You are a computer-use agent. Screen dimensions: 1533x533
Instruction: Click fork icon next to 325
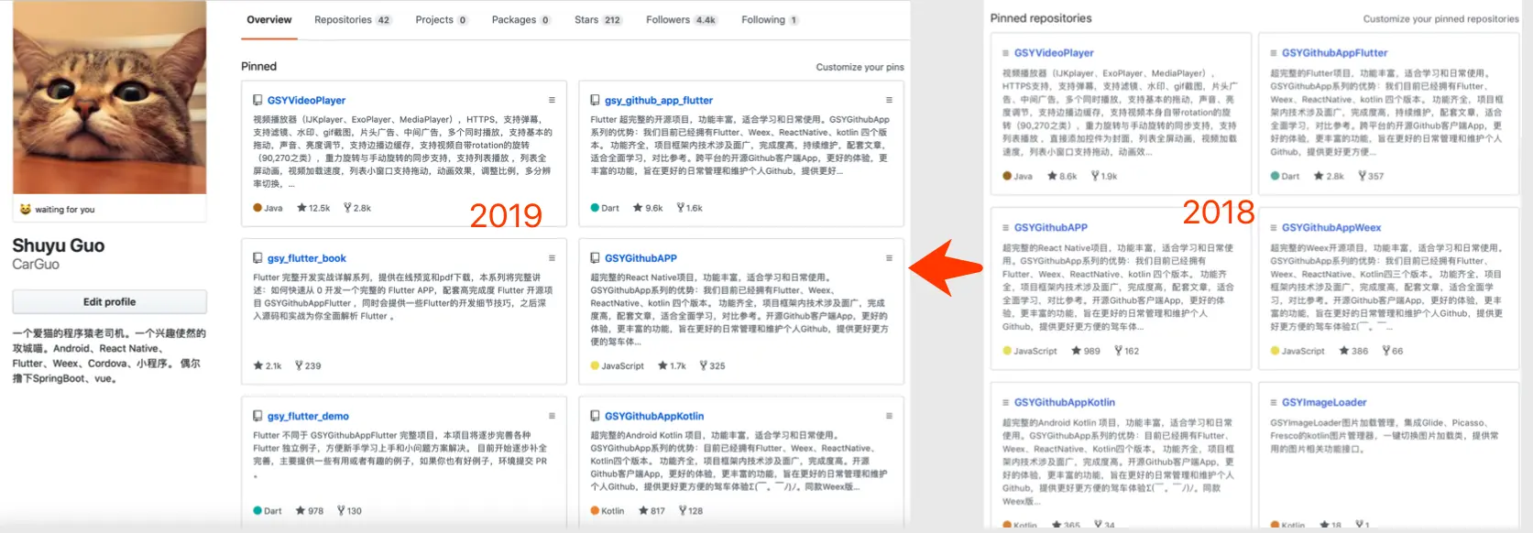pos(704,365)
